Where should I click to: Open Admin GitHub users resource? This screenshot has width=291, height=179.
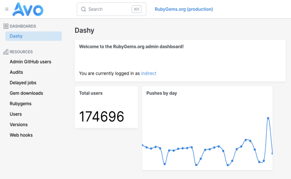pyautogui.click(x=30, y=62)
